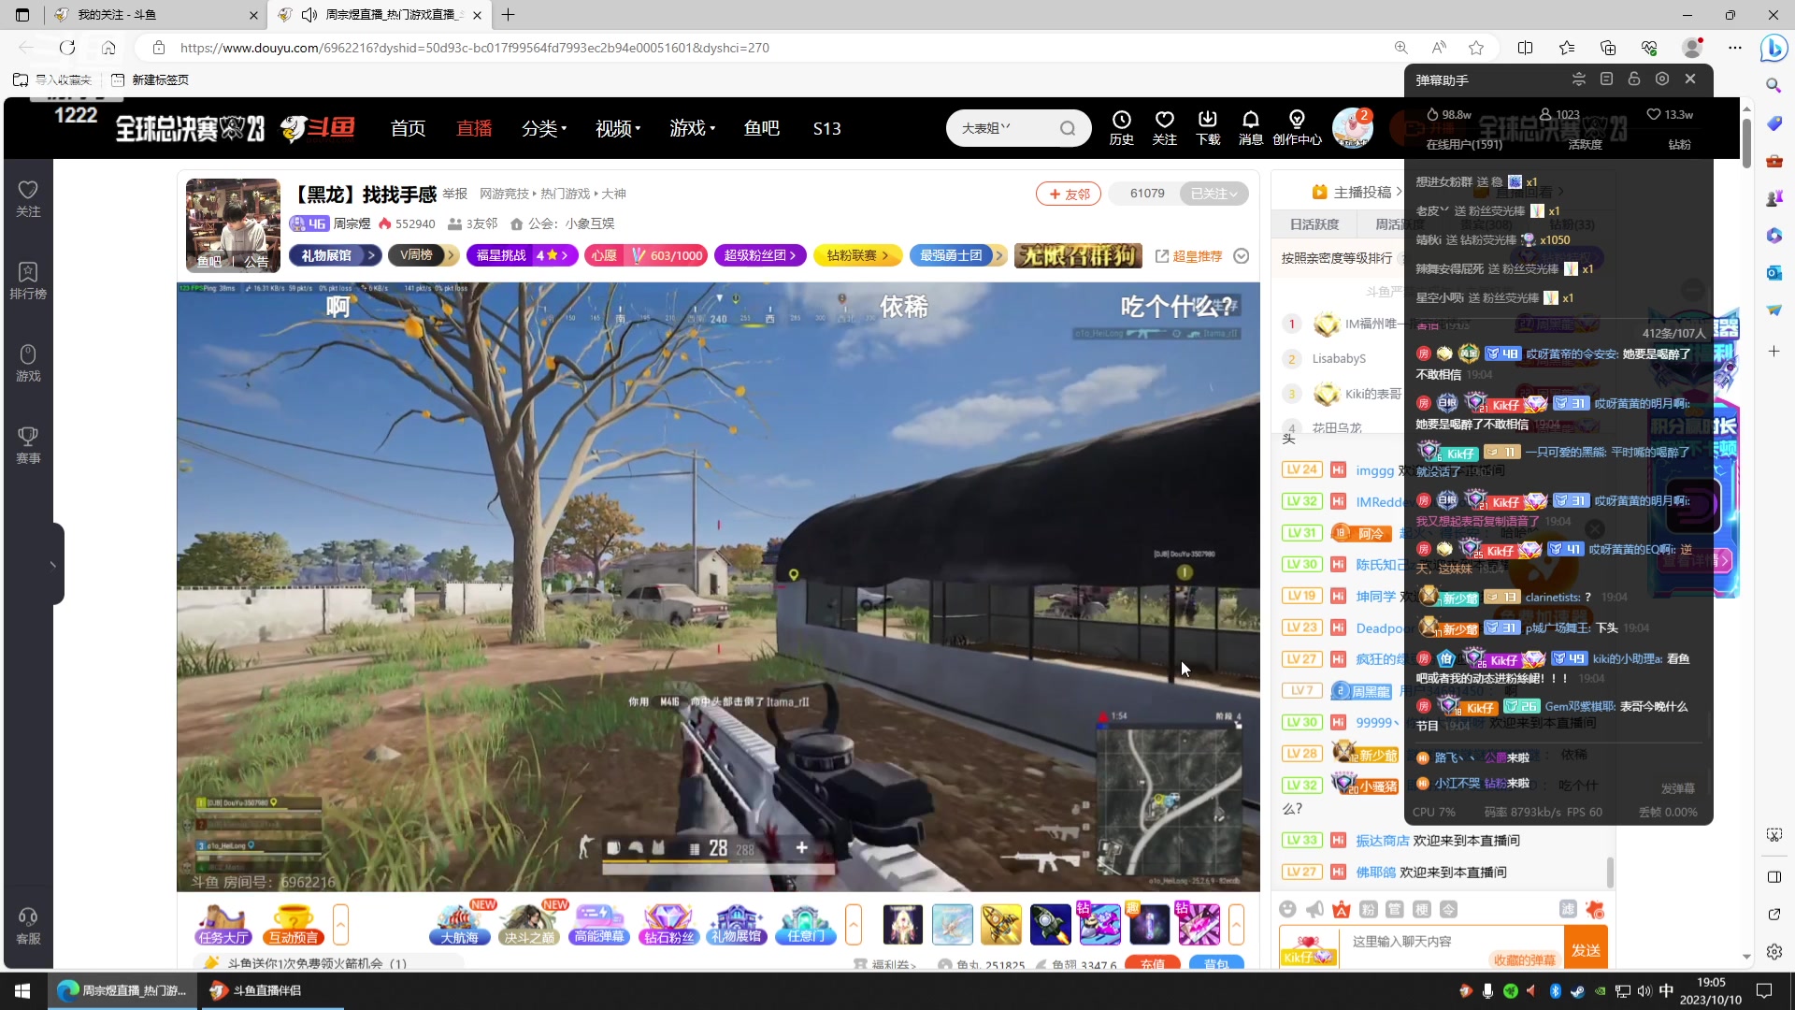Click the Steam tray icon
This screenshot has width=1795, height=1010.
point(1577,990)
